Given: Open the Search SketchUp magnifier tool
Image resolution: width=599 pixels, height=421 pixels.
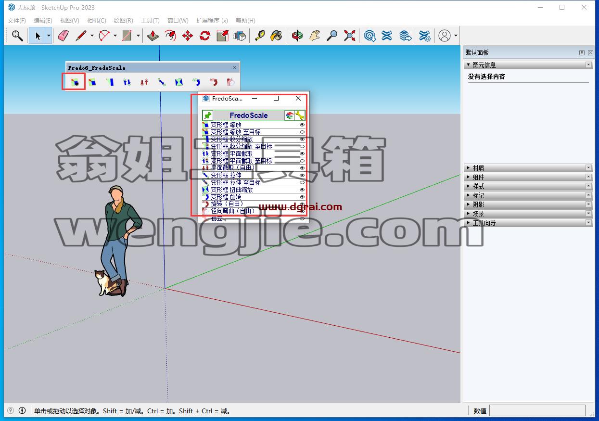Looking at the screenshot, I should point(17,36).
